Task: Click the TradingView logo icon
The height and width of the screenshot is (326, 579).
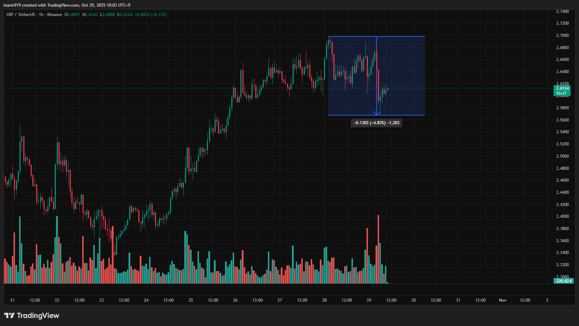Action: pos(9,316)
